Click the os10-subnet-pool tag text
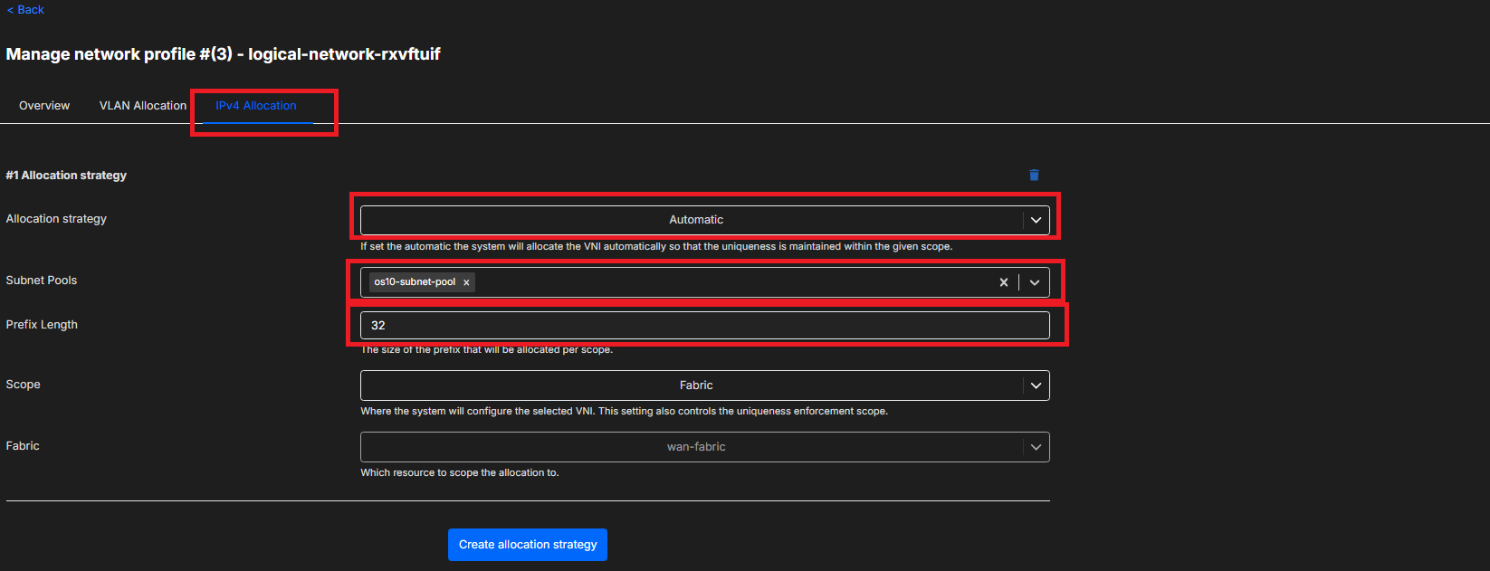Viewport: 1490px width, 571px height. pos(415,282)
